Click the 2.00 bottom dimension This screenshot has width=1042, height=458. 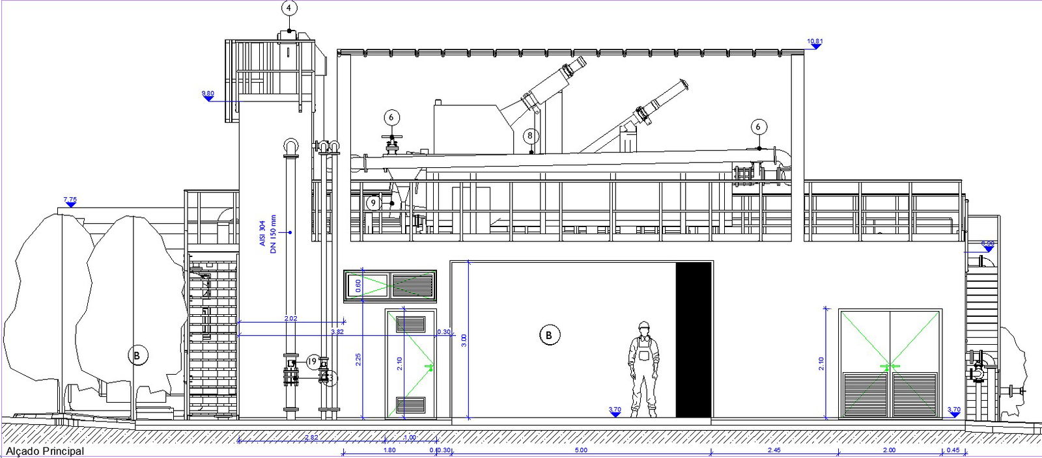(x=889, y=450)
